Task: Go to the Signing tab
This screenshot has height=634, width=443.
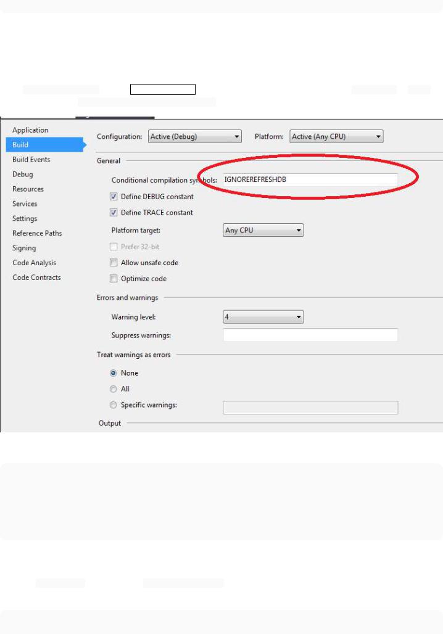Action: [24, 248]
